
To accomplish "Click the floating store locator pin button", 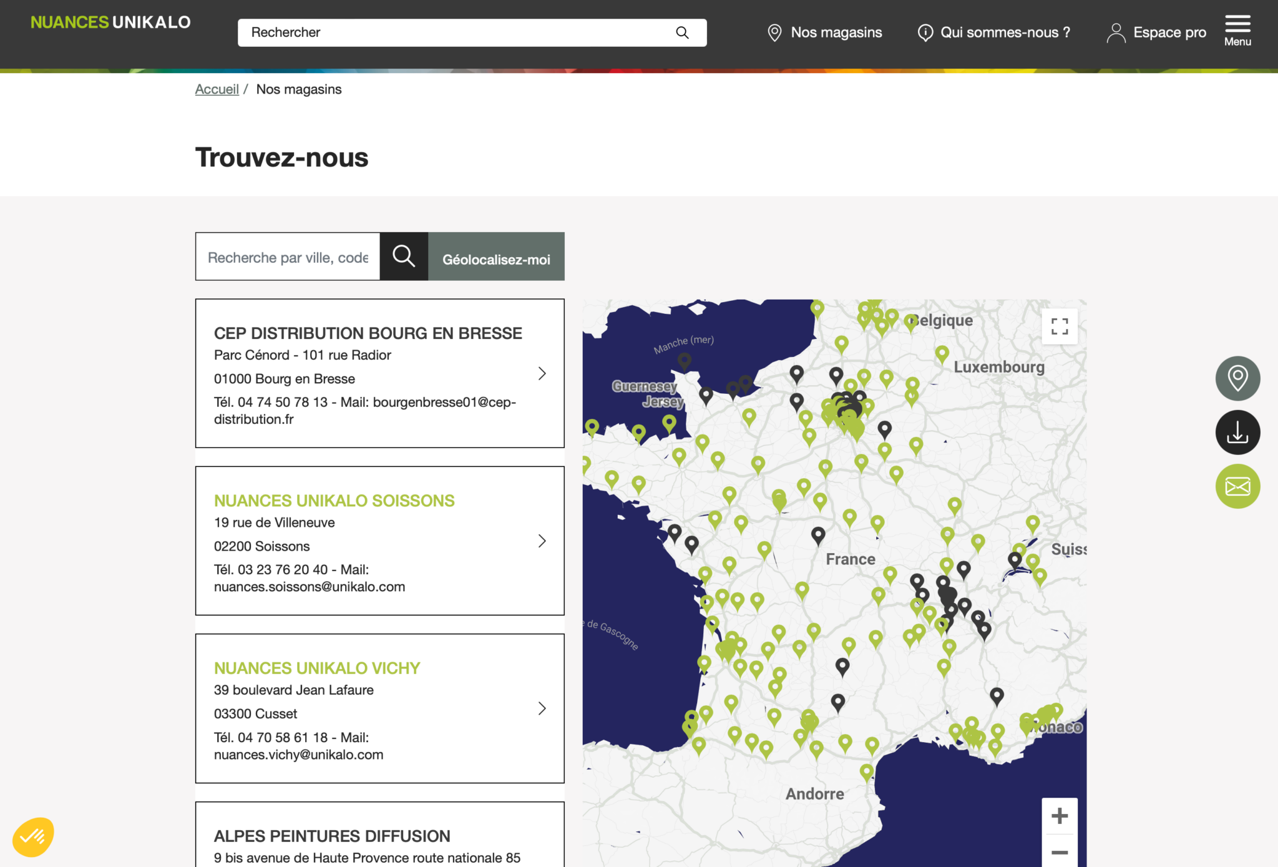I will [x=1237, y=378].
